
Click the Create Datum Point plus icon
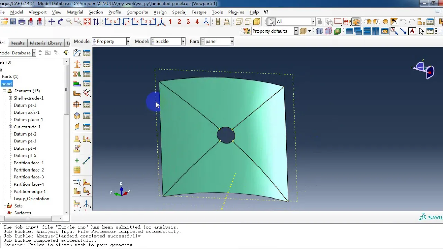coord(77,160)
